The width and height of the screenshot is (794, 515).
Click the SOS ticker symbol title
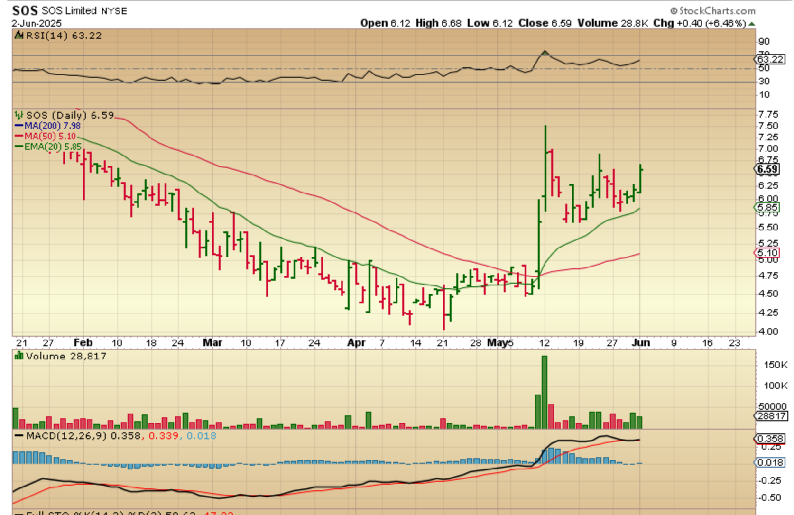click(25, 10)
